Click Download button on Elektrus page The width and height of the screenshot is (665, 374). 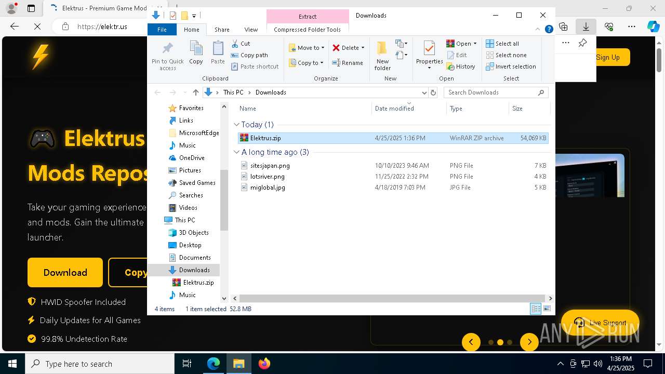65,272
